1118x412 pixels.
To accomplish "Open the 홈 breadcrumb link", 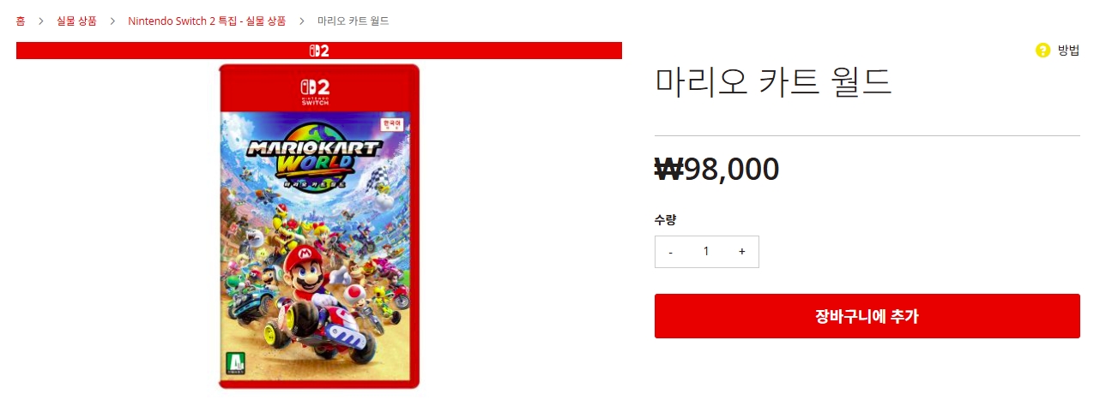I will (x=21, y=21).
